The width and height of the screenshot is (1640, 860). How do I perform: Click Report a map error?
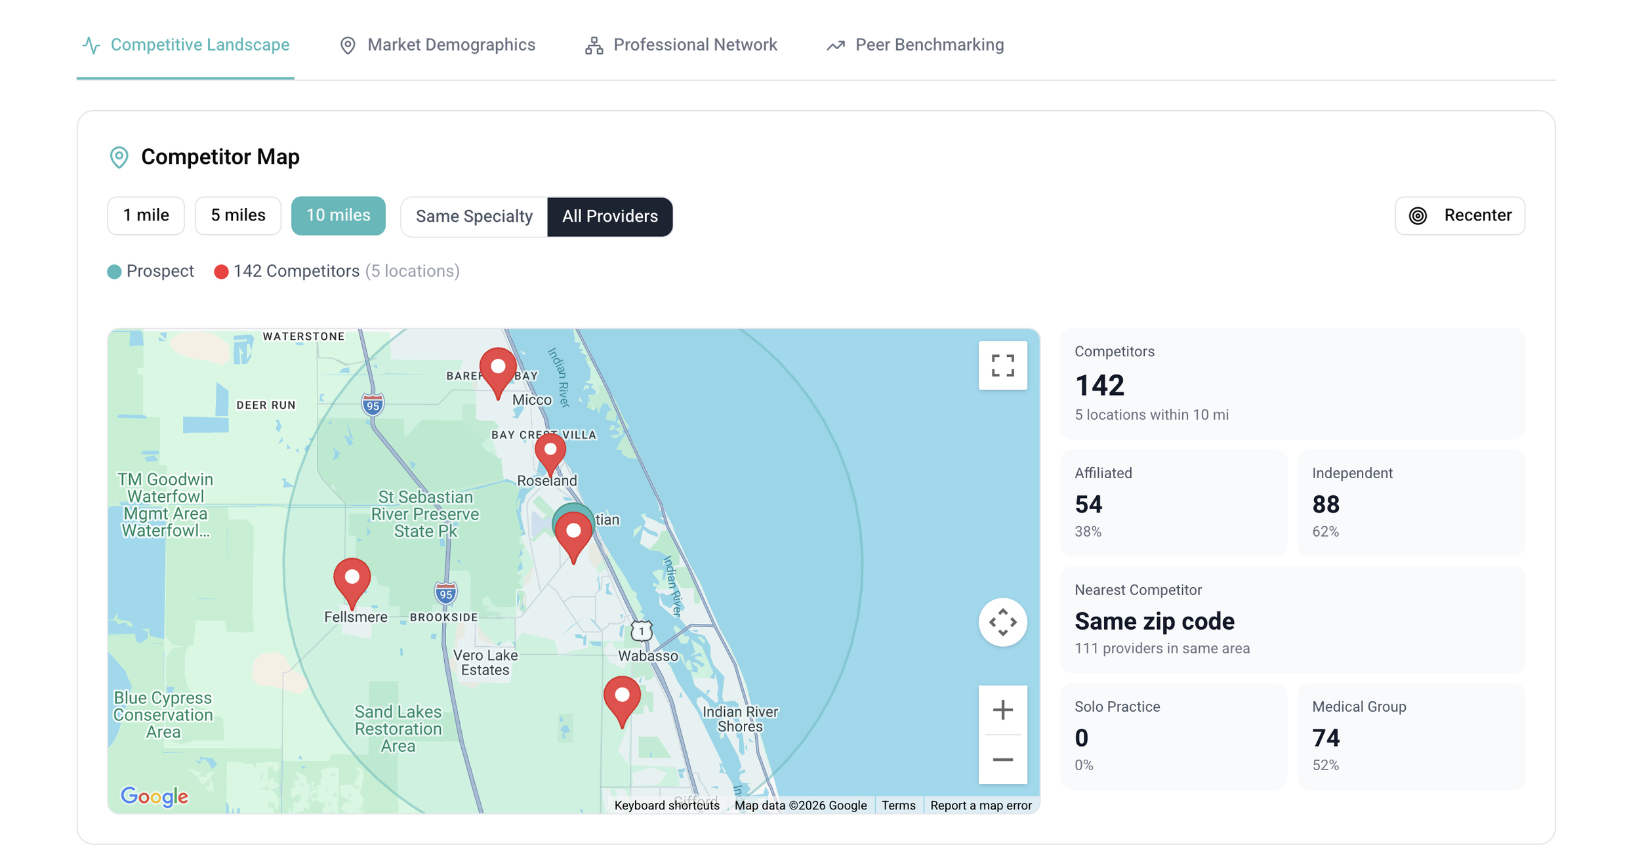coord(981,805)
